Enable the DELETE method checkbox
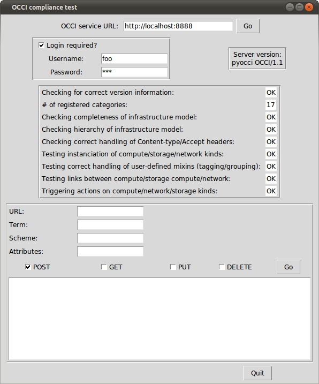Image resolution: width=319 pixels, height=384 pixels. pos(222,267)
